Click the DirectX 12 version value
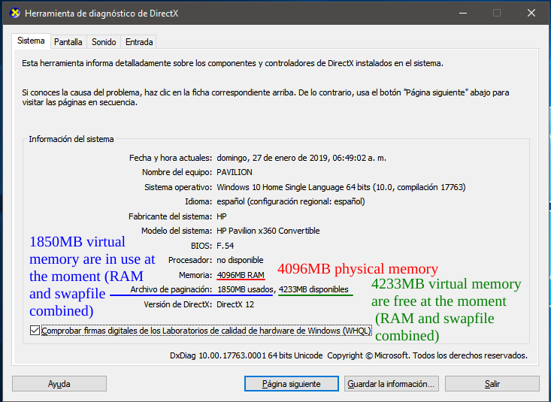This screenshot has height=402, width=551. 235,304
